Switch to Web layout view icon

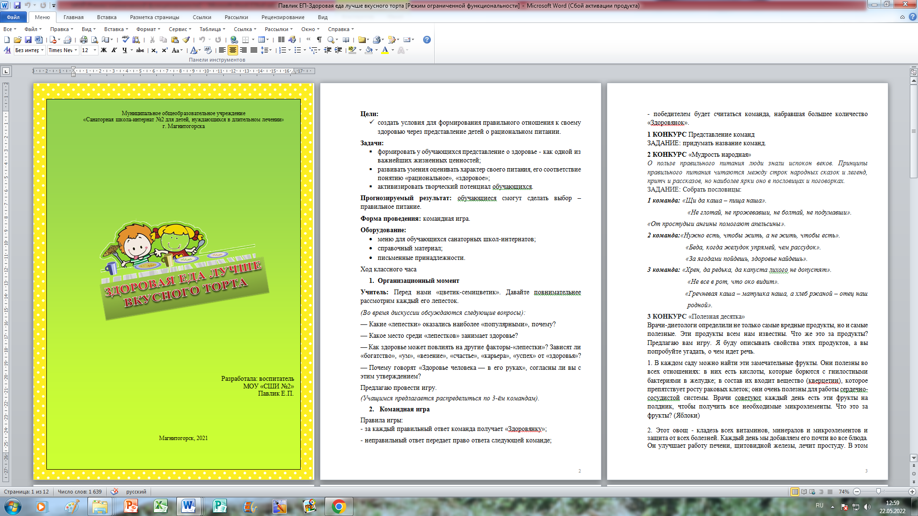click(813, 492)
